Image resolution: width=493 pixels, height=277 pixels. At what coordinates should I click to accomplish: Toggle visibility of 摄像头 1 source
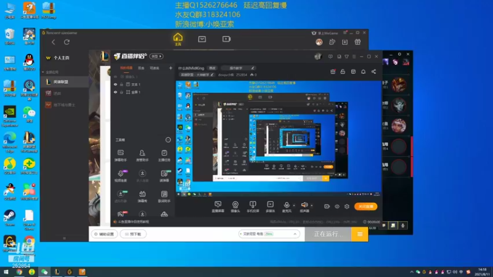point(115,76)
